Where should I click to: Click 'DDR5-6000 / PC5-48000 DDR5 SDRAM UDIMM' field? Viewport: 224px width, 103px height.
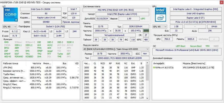pyautogui.click(x=120, y=58)
